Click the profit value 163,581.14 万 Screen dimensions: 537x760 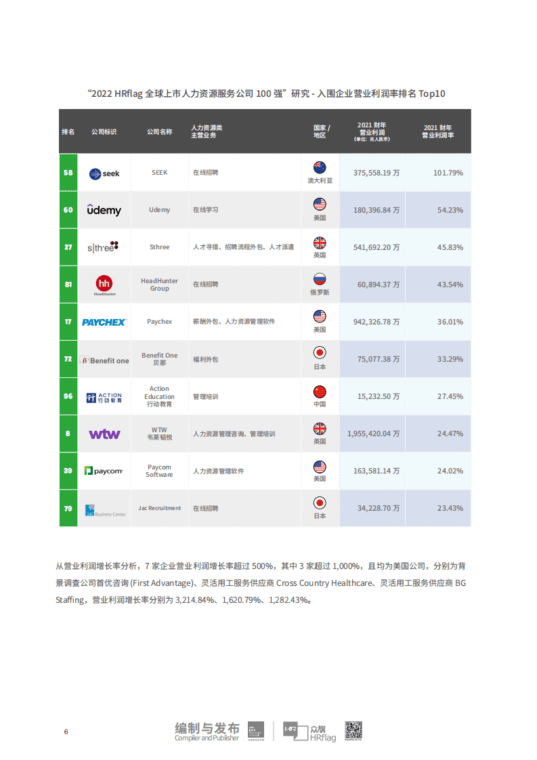click(x=377, y=471)
